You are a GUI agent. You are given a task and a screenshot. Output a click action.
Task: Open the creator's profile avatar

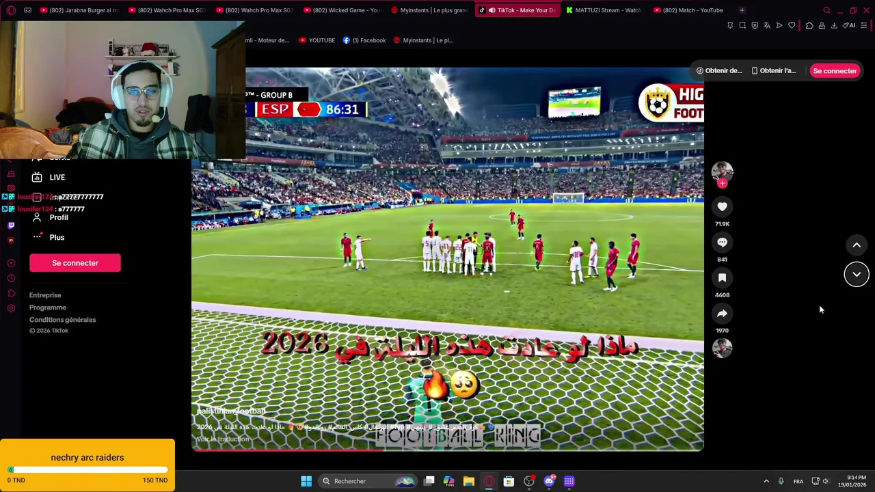(x=722, y=171)
